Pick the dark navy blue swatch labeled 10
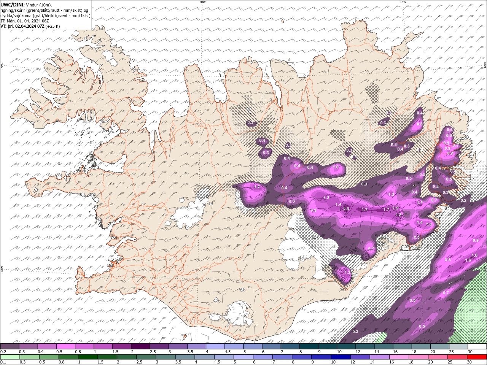The height and width of the screenshot is (365, 487). 340,357
